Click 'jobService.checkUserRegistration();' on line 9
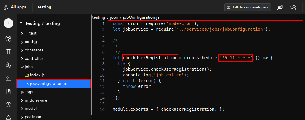 (x=167, y=69)
